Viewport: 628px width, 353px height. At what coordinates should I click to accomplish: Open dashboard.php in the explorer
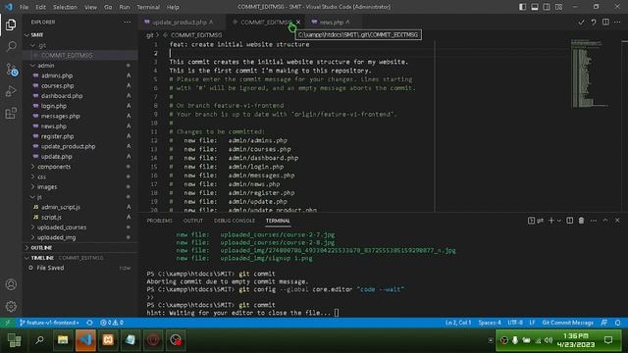[x=80, y=96]
